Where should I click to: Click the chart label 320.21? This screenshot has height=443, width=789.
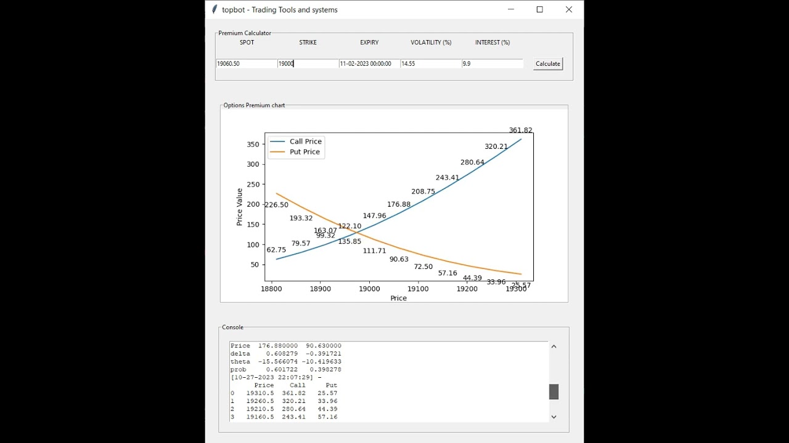[x=496, y=146]
